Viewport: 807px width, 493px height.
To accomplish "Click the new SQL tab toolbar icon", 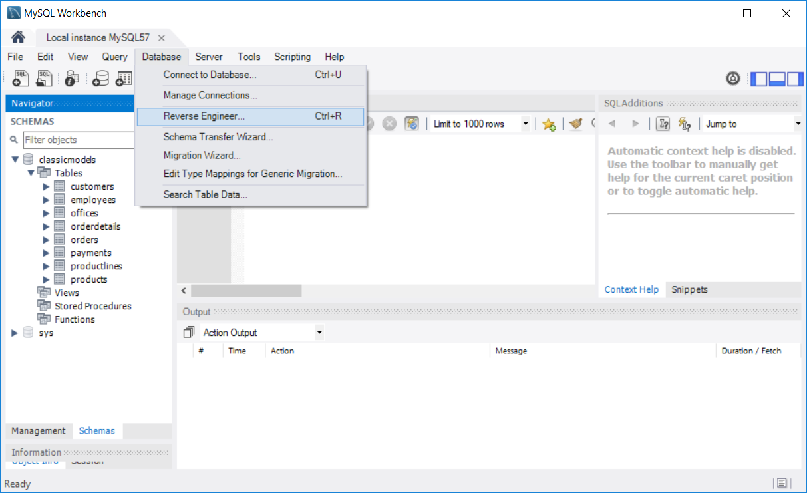I will click(x=21, y=79).
